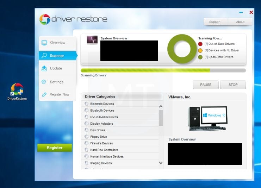Click the Up-to-Date Drivers legend label
The width and height of the screenshot is (261, 188).
(219, 57)
